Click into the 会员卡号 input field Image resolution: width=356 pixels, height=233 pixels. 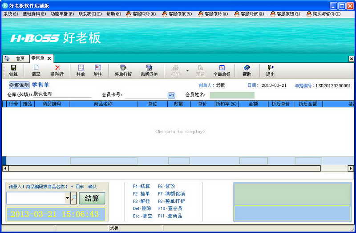[x=146, y=95]
